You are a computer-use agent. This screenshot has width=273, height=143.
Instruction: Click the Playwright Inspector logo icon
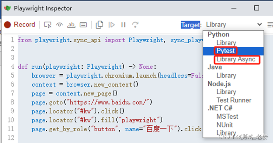point(7,8)
